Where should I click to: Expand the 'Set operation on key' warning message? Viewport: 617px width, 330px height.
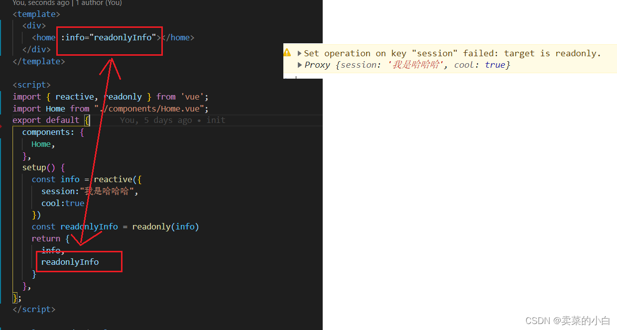[299, 53]
